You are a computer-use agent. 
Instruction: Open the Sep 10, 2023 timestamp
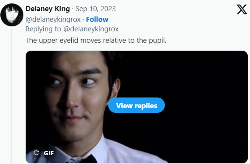96,9
